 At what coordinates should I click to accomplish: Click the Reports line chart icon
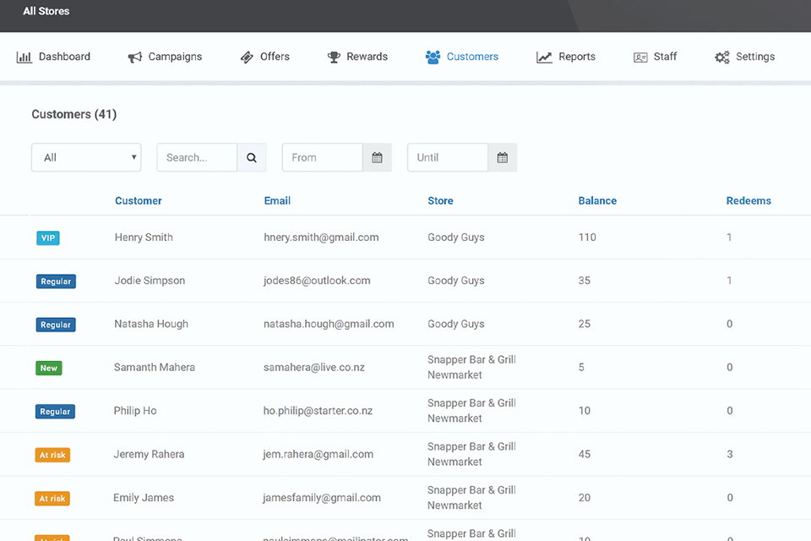pos(544,57)
